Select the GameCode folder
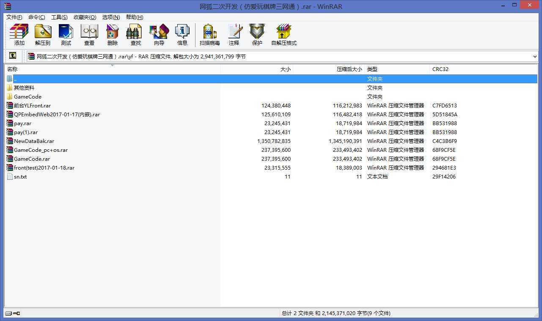This screenshot has width=542, height=321. [28, 96]
